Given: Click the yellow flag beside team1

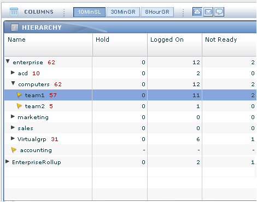Looking at the screenshot, I should click(x=19, y=95).
